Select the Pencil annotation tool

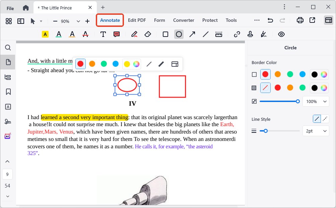134,34
